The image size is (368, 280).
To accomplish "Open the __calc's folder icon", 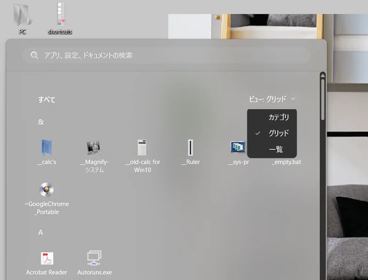I will click(47, 148).
